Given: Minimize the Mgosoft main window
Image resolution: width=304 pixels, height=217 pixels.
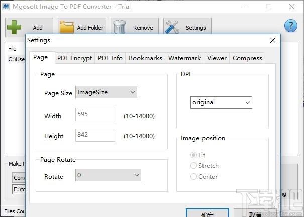Looking at the screenshot, I should tap(246, 7).
